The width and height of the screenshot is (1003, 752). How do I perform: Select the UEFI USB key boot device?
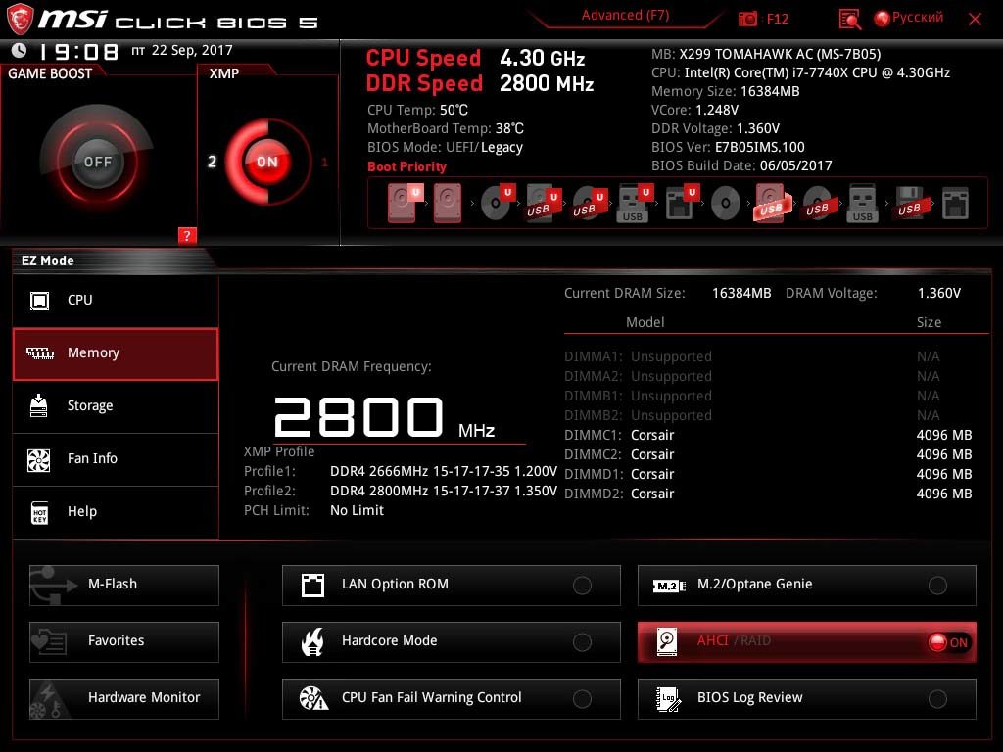coord(635,204)
